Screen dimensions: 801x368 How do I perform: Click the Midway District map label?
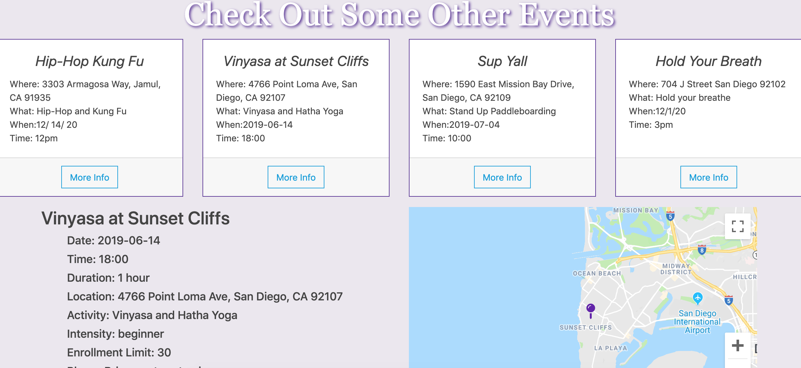[x=676, y=269]
